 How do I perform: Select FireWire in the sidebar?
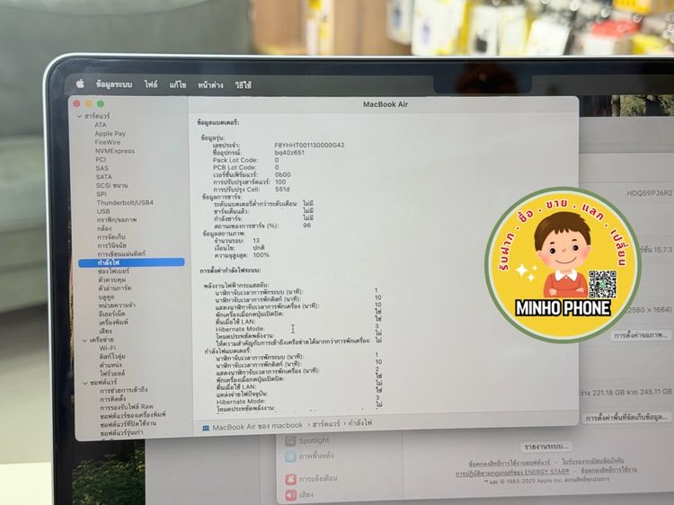pos(108,142)
